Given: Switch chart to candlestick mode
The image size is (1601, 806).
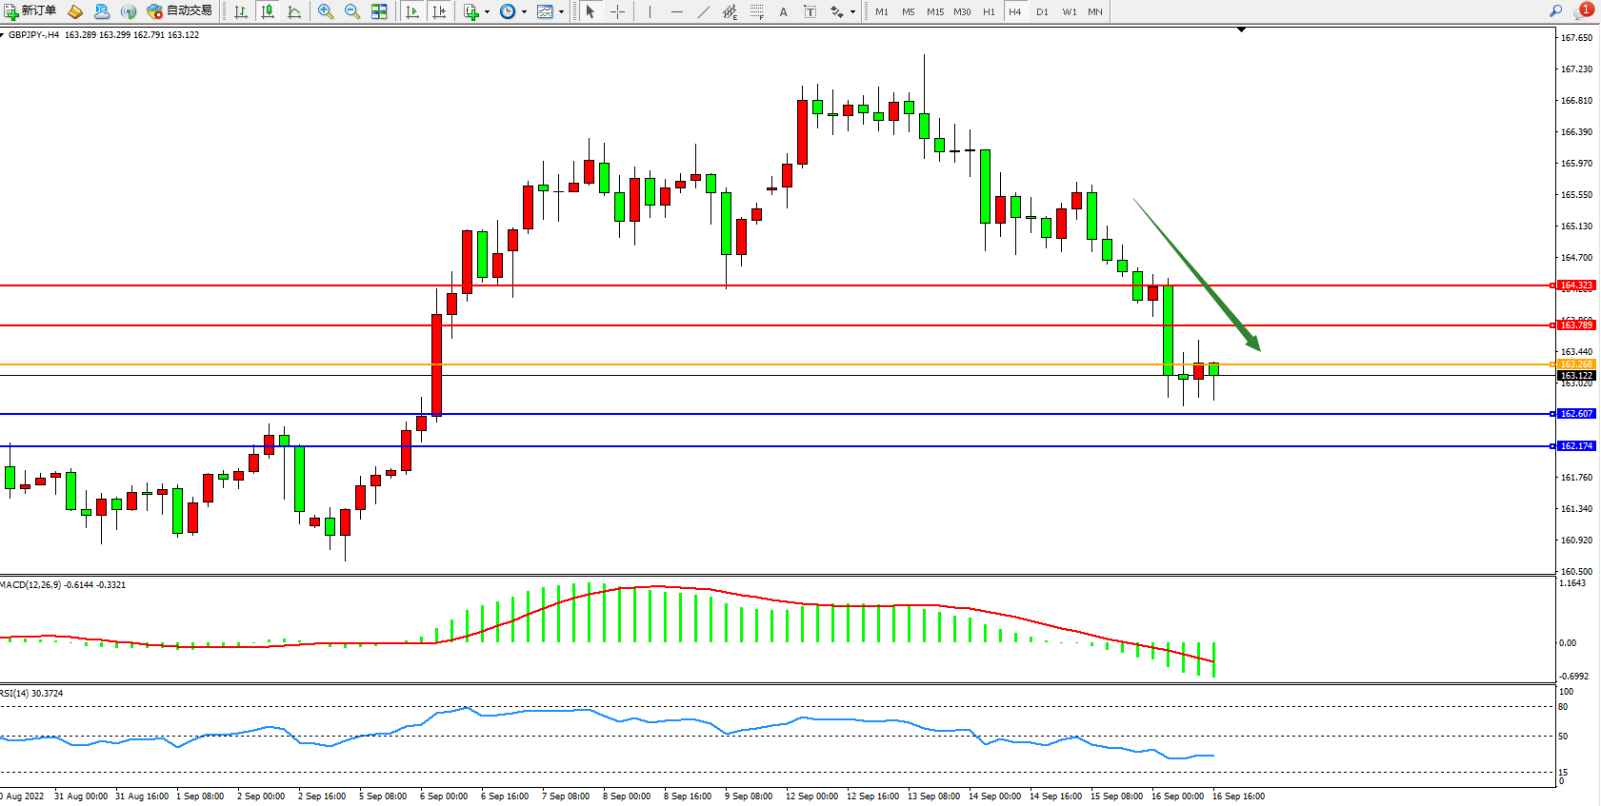Looking at the screenshot, I should (x=268, y=11).
